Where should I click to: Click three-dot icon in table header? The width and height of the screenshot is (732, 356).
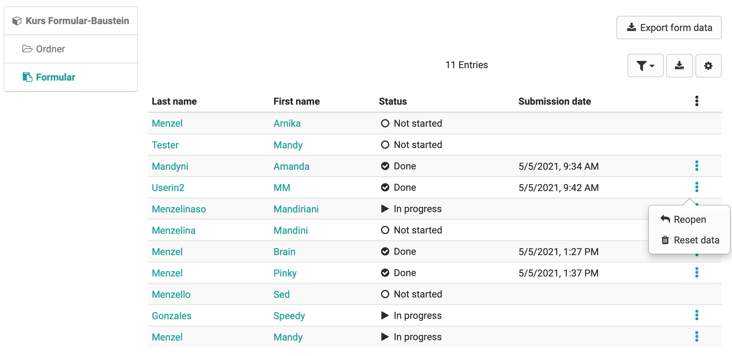pos(696,101)
